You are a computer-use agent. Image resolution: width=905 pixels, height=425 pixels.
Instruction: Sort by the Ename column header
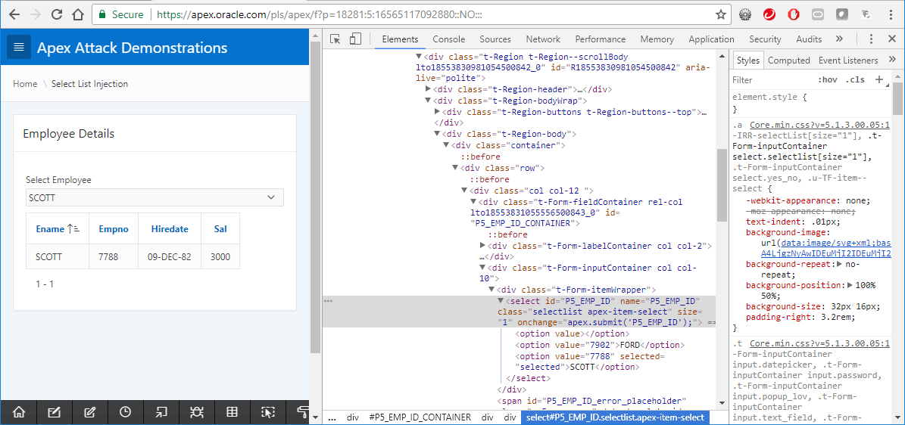pos(50,229)
